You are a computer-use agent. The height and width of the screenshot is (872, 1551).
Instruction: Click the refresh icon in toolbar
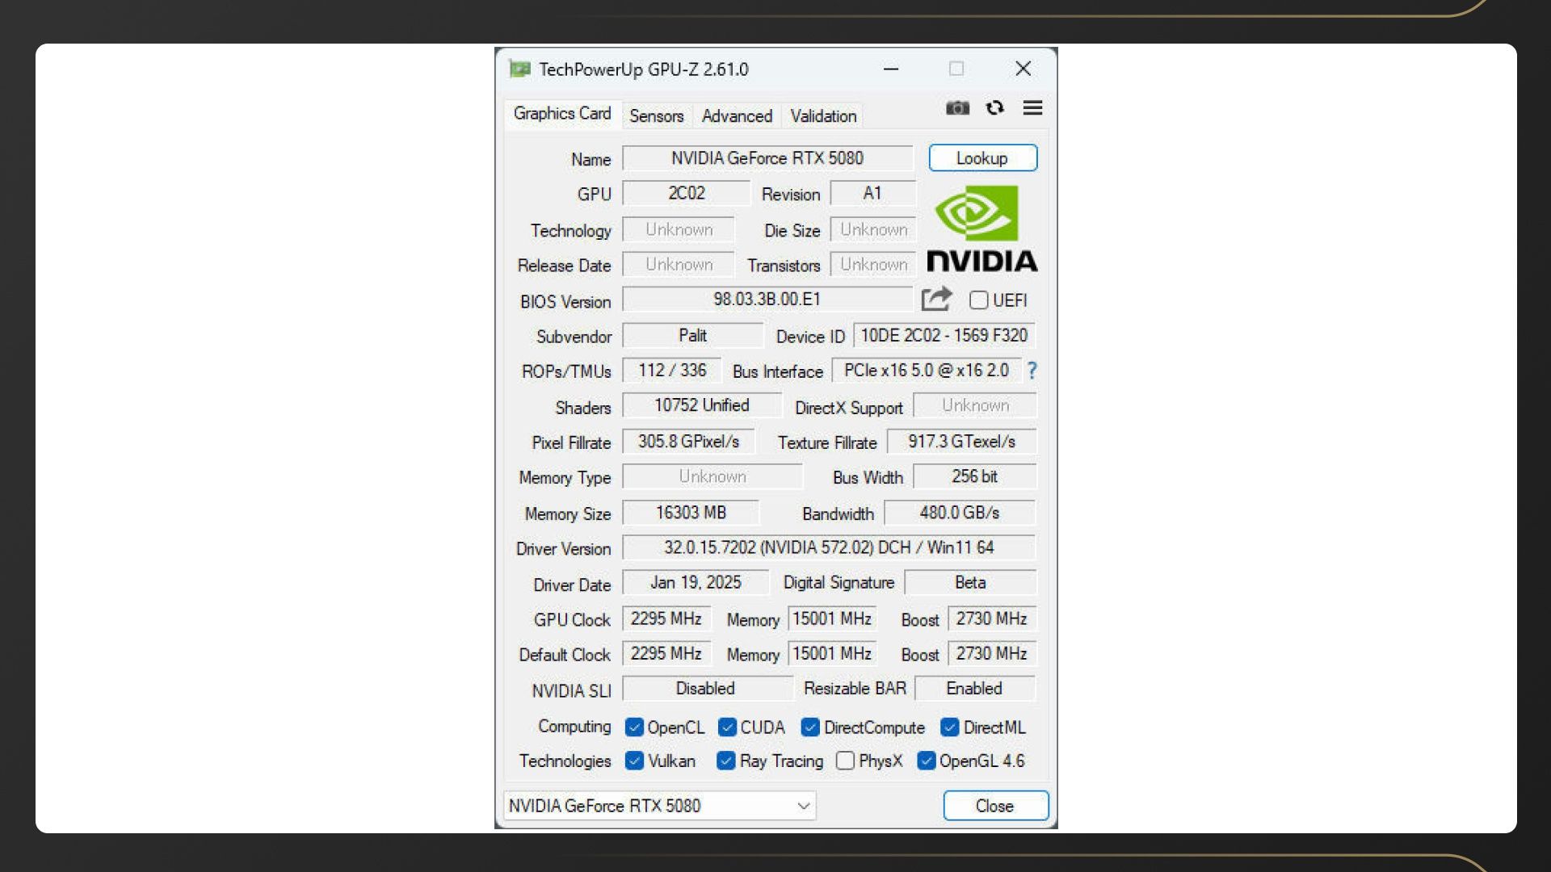(x=995, y=108)
